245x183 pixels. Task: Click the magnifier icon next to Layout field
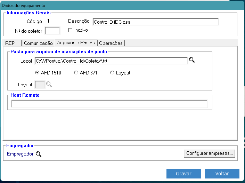coord(49,84)
